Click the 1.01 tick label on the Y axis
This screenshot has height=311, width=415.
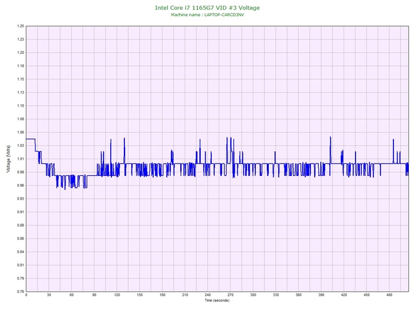20,159
